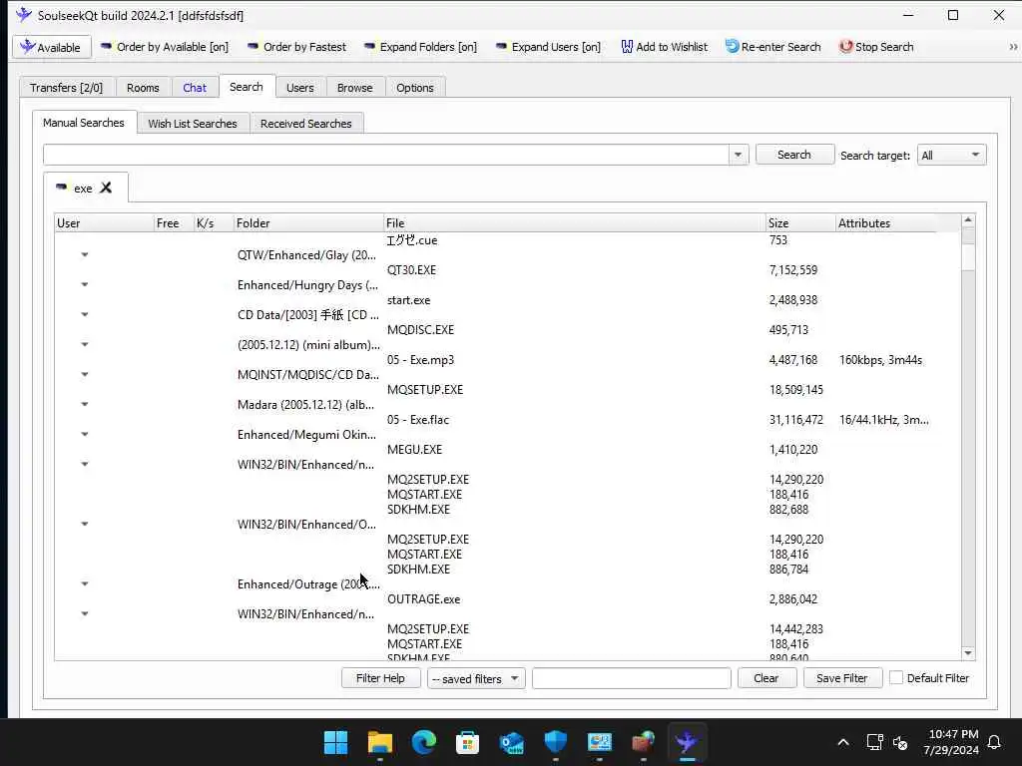The height and width of the screenshot is (766, 1022).
Task: Open Microsoft Store from taskbar
Action: click(467, 742)
